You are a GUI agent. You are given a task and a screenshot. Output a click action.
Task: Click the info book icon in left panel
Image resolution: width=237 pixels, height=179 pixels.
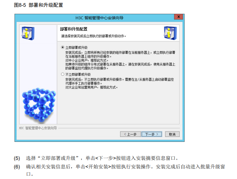(28, 33)
